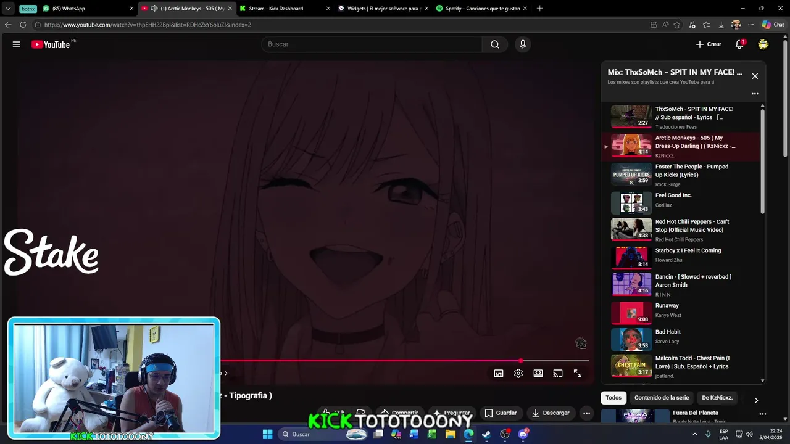The image size is (790, 444).
Task: Open File Explorer from the taskbar
Action: [x=451, y=434]
